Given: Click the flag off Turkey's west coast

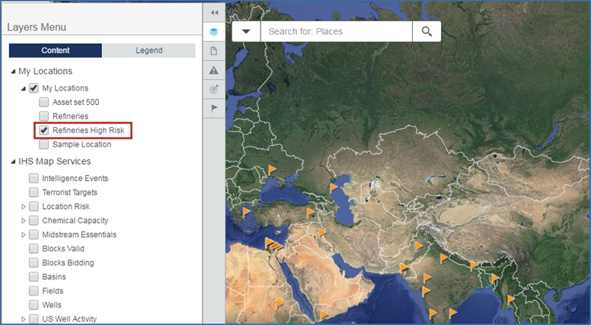Looking at the screenshot, I should pyautogui.click(x=246, y=212).
